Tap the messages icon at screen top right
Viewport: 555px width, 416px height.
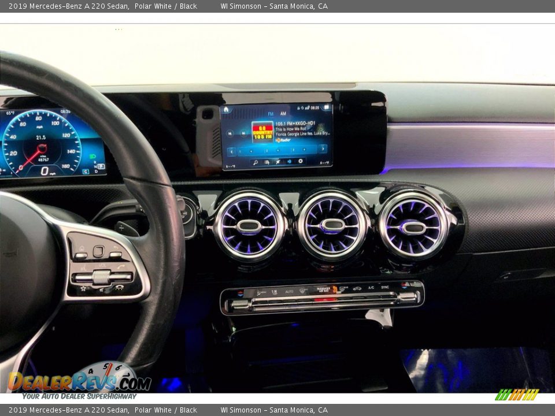coord(327,107)
